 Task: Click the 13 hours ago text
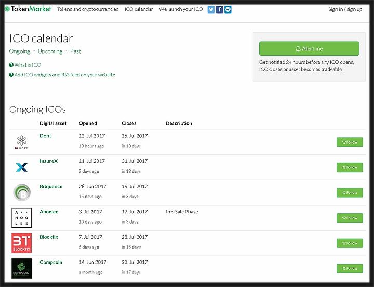[91, 146]
